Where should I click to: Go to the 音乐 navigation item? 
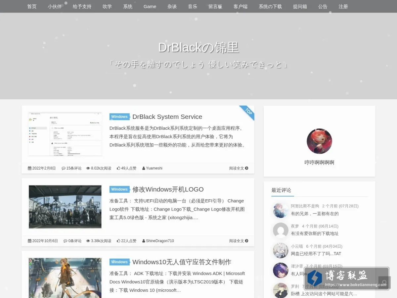coord(193,6)
